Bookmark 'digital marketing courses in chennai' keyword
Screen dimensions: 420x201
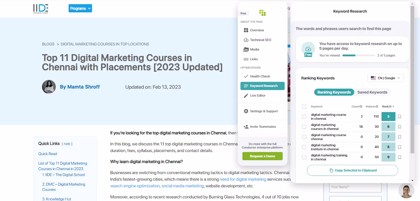point(400,127)
